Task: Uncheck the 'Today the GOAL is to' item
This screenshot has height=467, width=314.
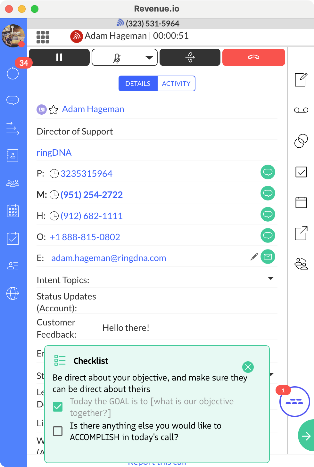Action: click(x=58, y=406)
